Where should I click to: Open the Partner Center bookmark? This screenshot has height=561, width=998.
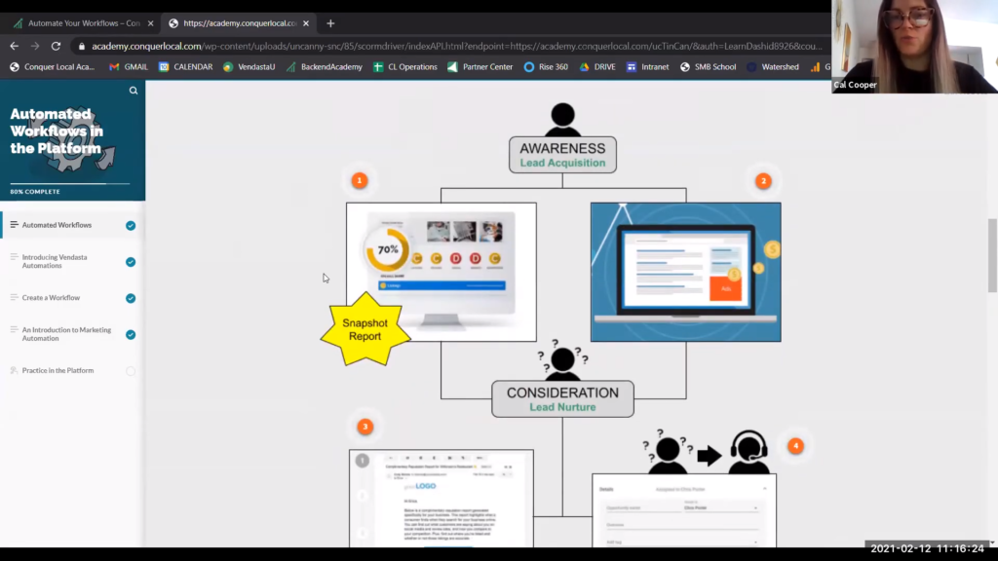480,67
